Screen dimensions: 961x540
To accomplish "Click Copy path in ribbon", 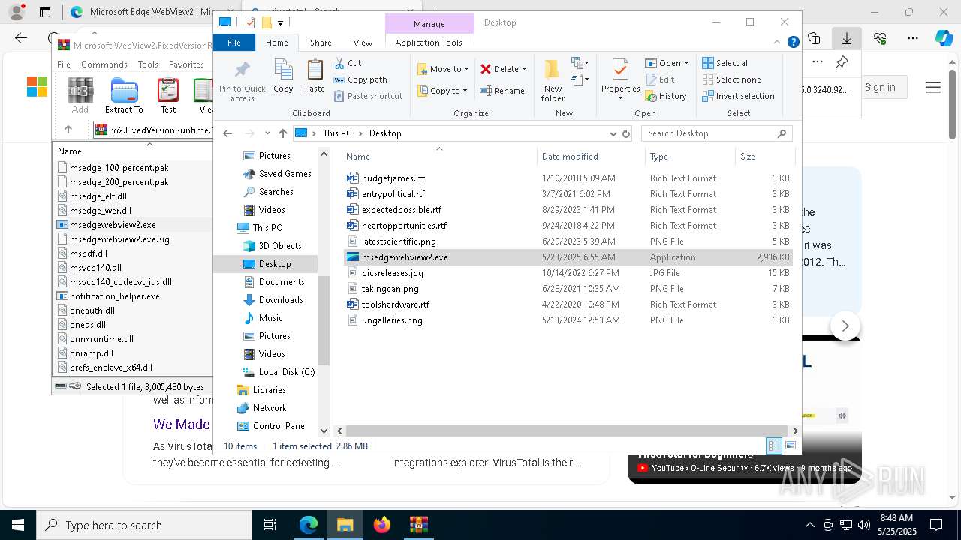I will click(360, 79).
